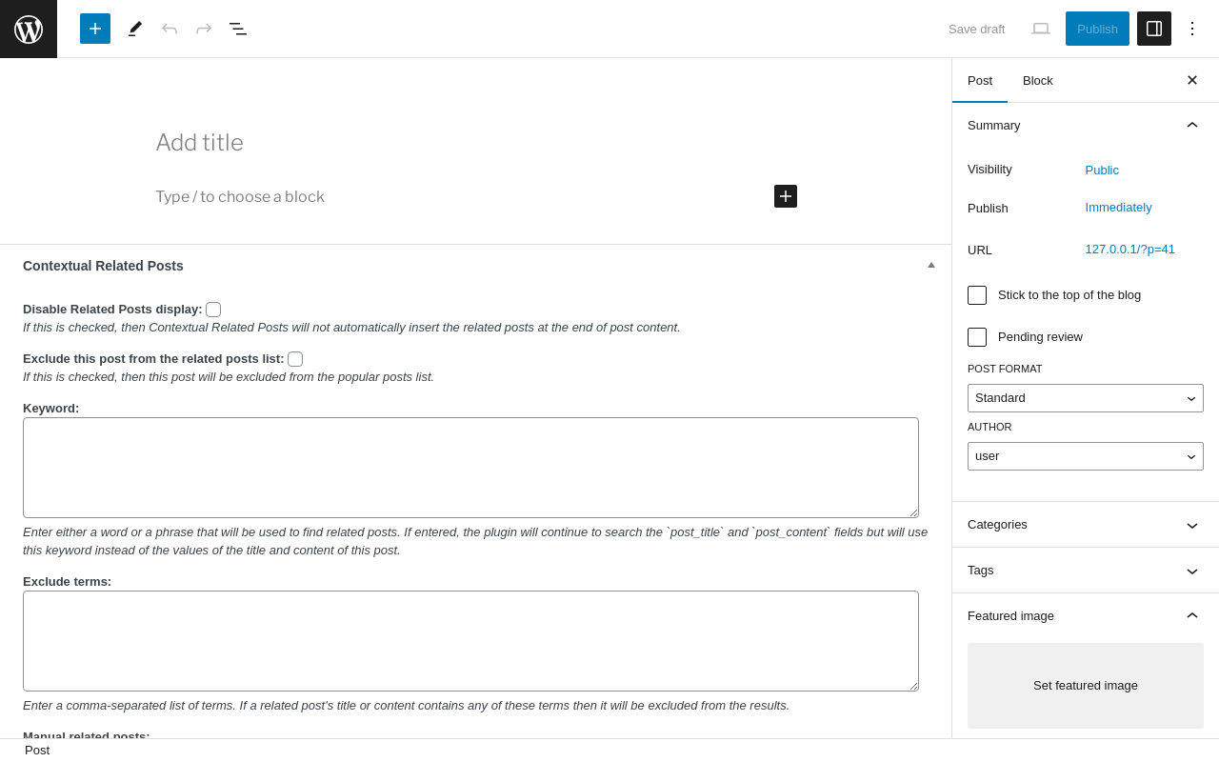The height and width of the screenshot is (762, 1219).
Task: Toggle the Settings sidebar panel icon
Action: point(1154,29)
